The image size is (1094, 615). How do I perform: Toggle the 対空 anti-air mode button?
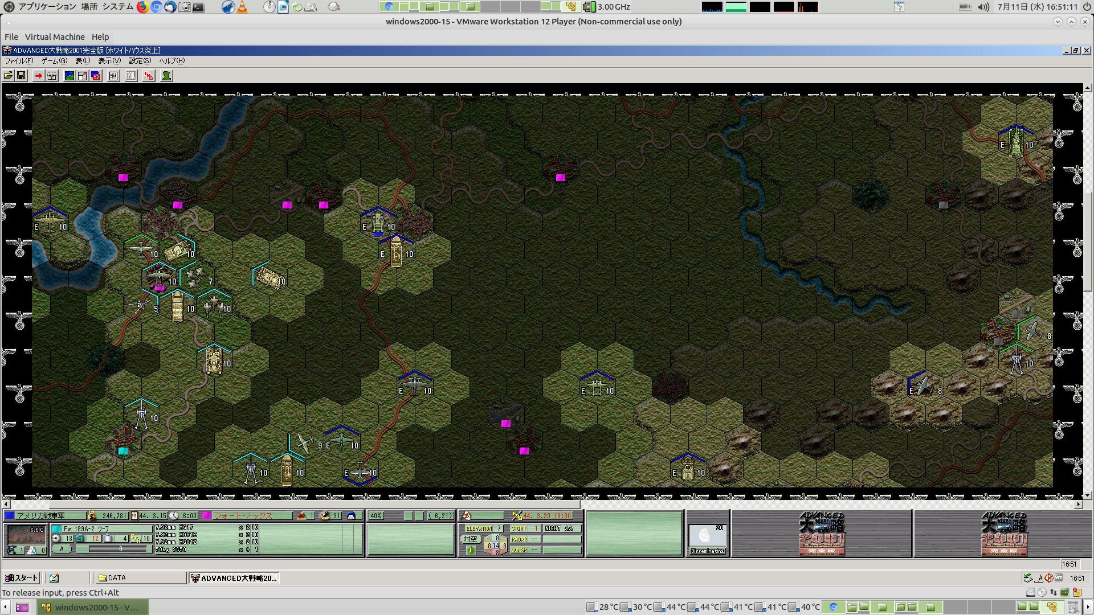(470, 539)
